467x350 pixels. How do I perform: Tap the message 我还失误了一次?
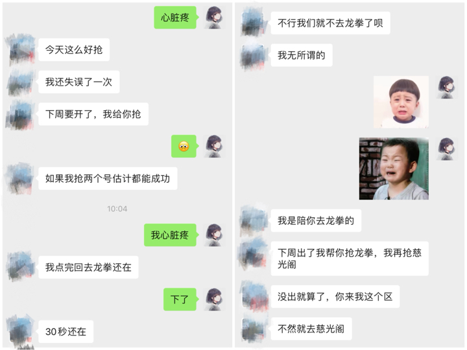tap(78, 82)
